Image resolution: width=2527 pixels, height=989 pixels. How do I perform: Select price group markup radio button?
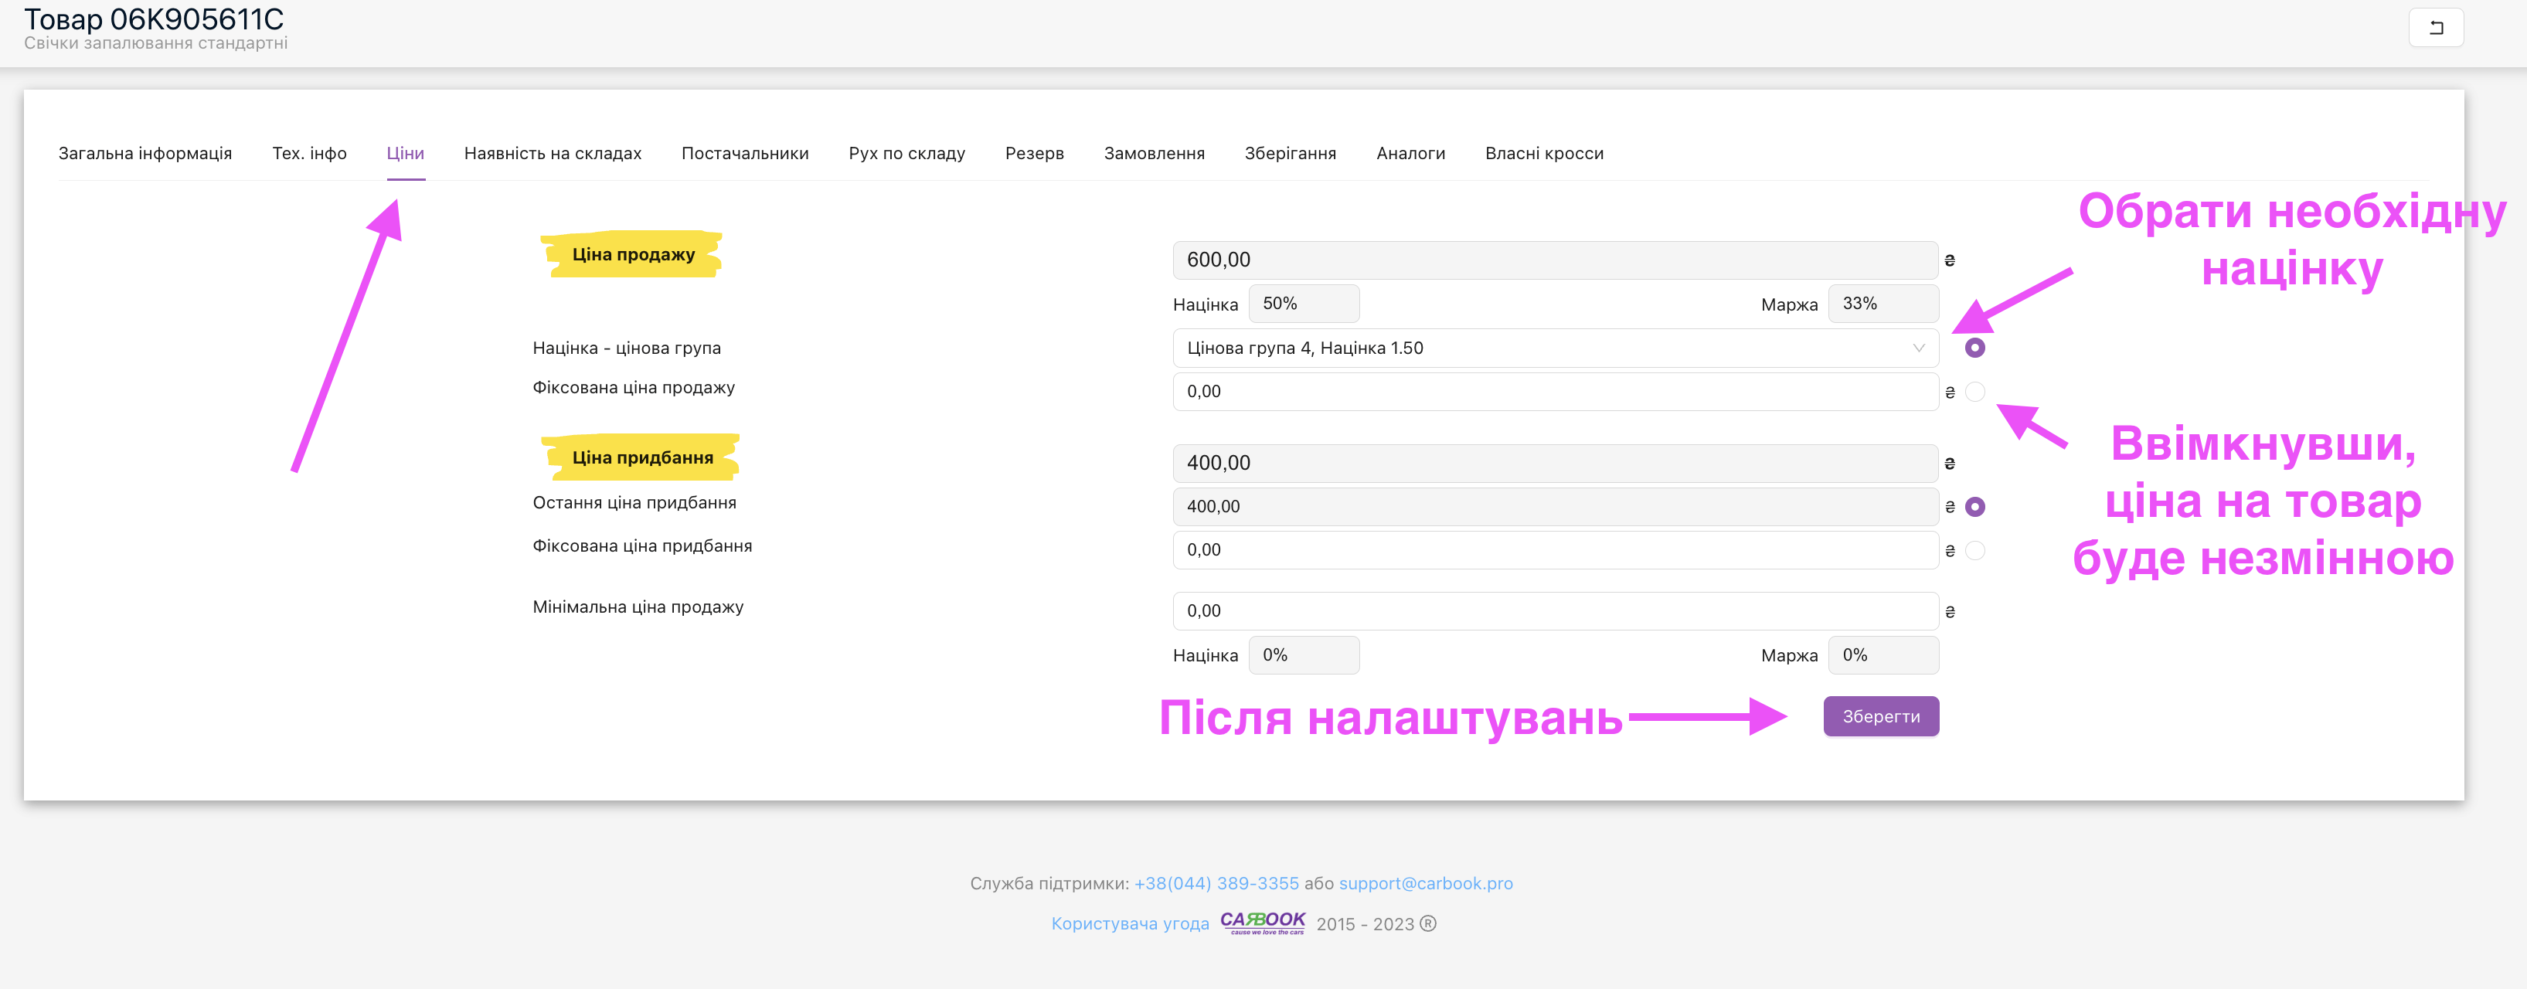pos(1974,348)
